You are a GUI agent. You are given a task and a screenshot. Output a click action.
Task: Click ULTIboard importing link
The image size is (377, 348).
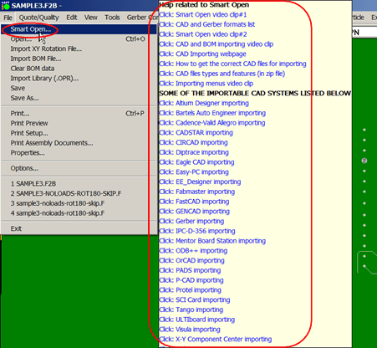pos(197,320)
